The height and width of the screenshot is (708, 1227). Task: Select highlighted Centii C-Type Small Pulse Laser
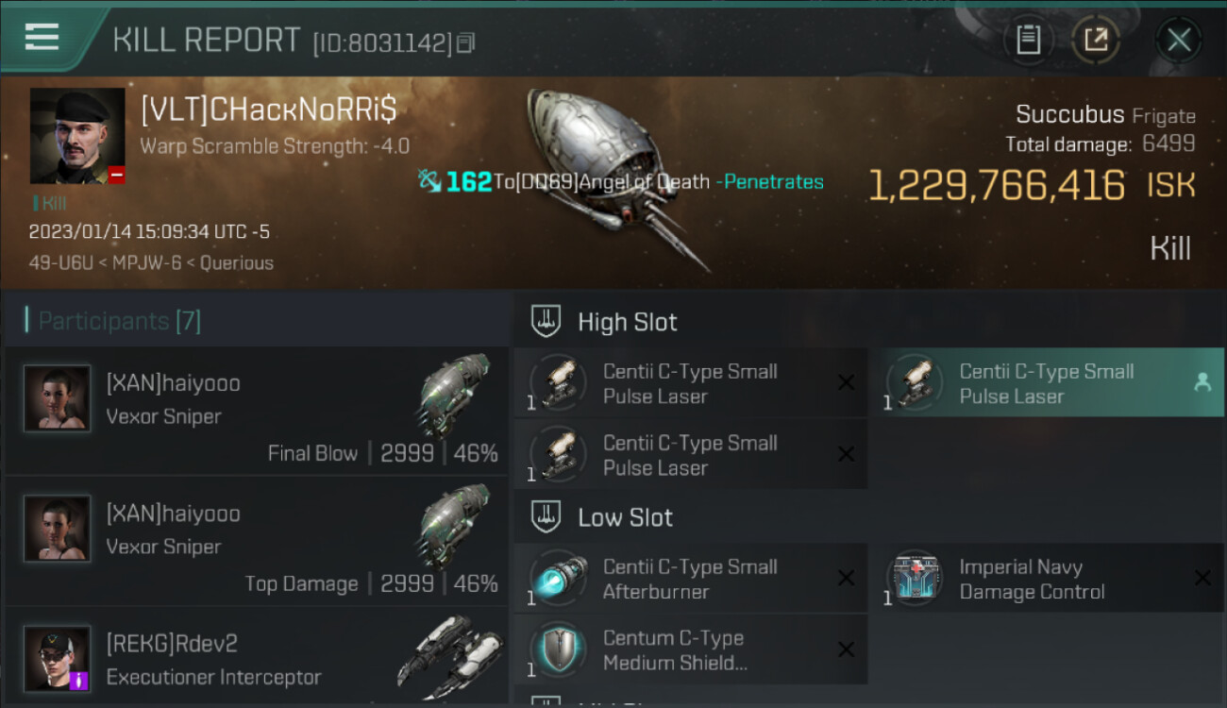coord(1051,382)
